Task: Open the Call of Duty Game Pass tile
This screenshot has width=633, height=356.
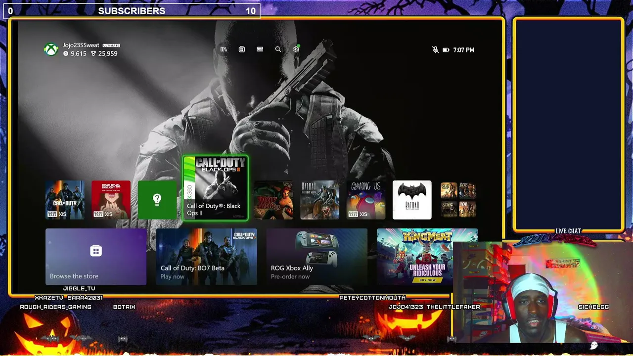Action: 65,200
